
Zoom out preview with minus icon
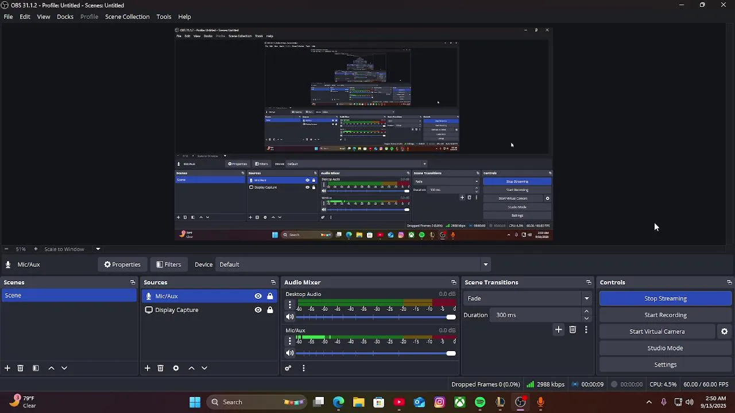point(6,249)
